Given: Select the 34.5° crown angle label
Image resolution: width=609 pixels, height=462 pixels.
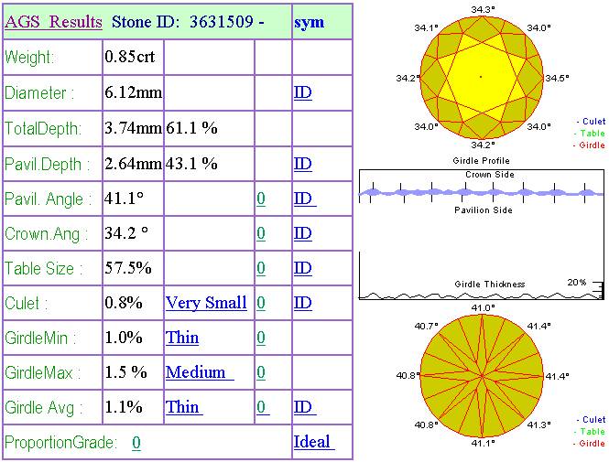Looking at the screenshot, I should point(557,79).
